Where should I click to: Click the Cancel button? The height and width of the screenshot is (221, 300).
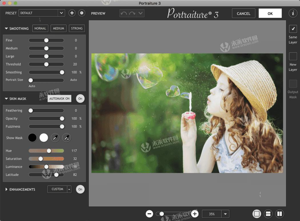click(x=243, y=13)
